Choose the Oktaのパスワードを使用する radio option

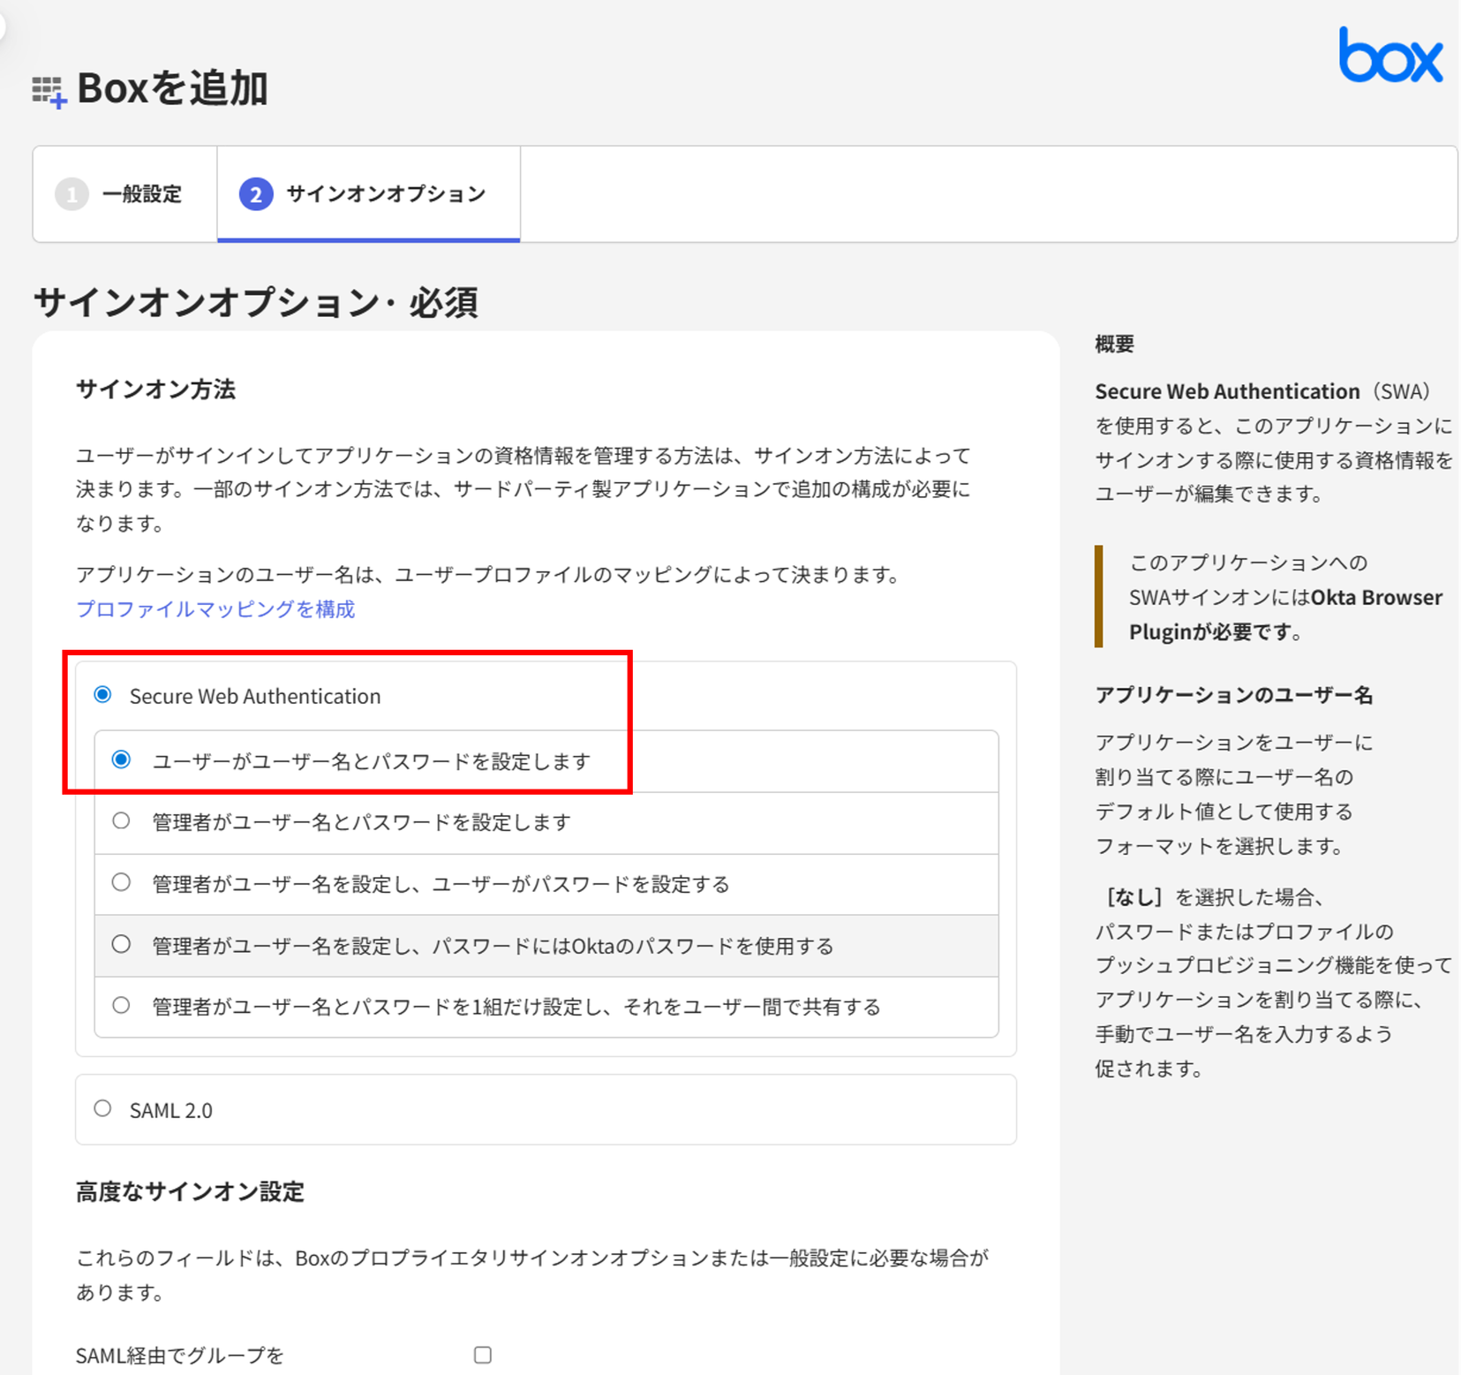point(122,945)
